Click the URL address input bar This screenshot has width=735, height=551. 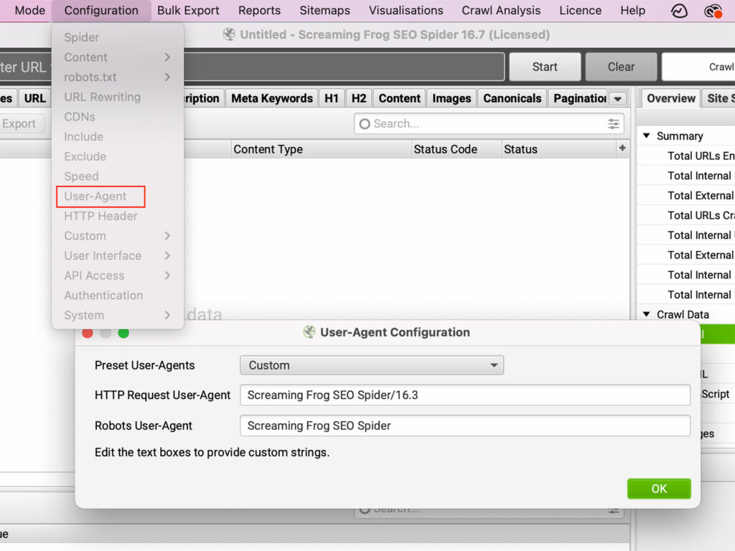[x=344, y=67]
